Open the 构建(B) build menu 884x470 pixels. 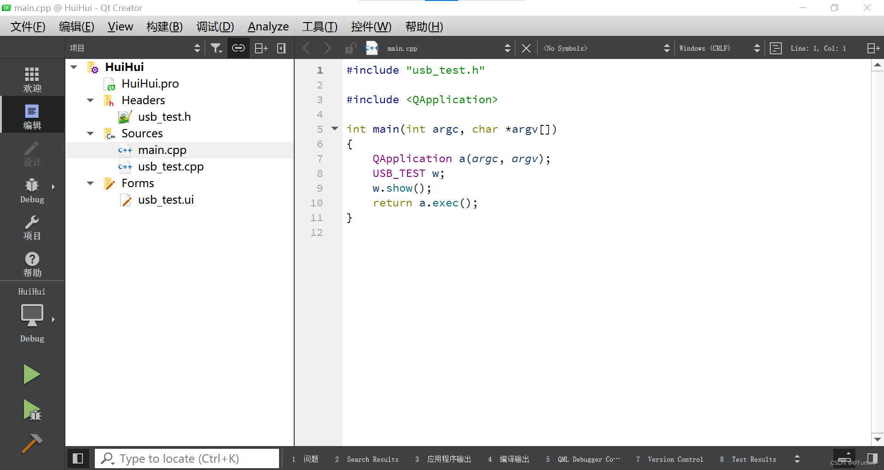(164, 27)
